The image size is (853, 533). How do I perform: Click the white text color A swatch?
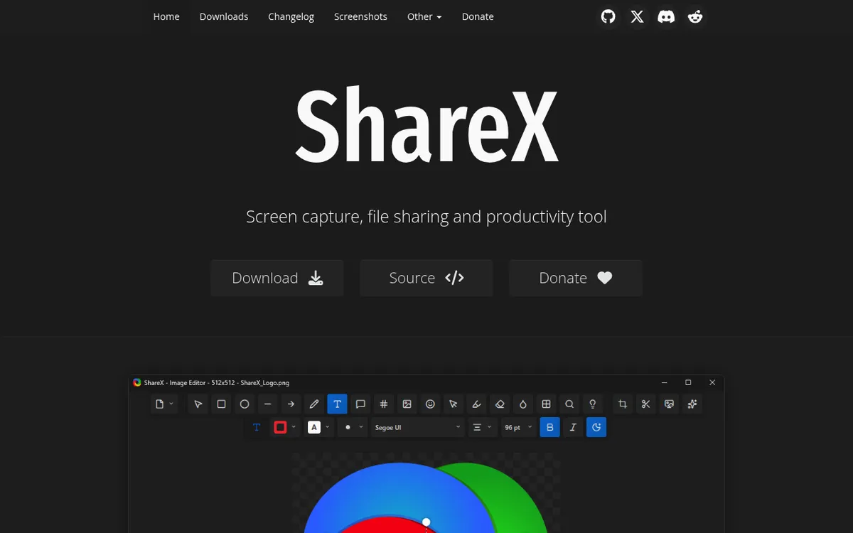(x=314, y=427)
